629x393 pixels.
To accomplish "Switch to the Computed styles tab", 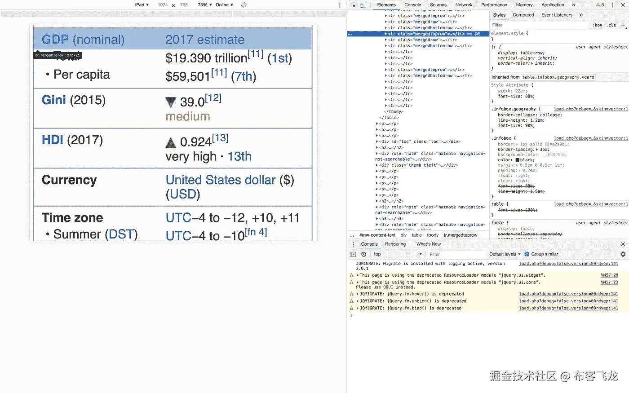I will pyautogui.click(x=523, y=15).
